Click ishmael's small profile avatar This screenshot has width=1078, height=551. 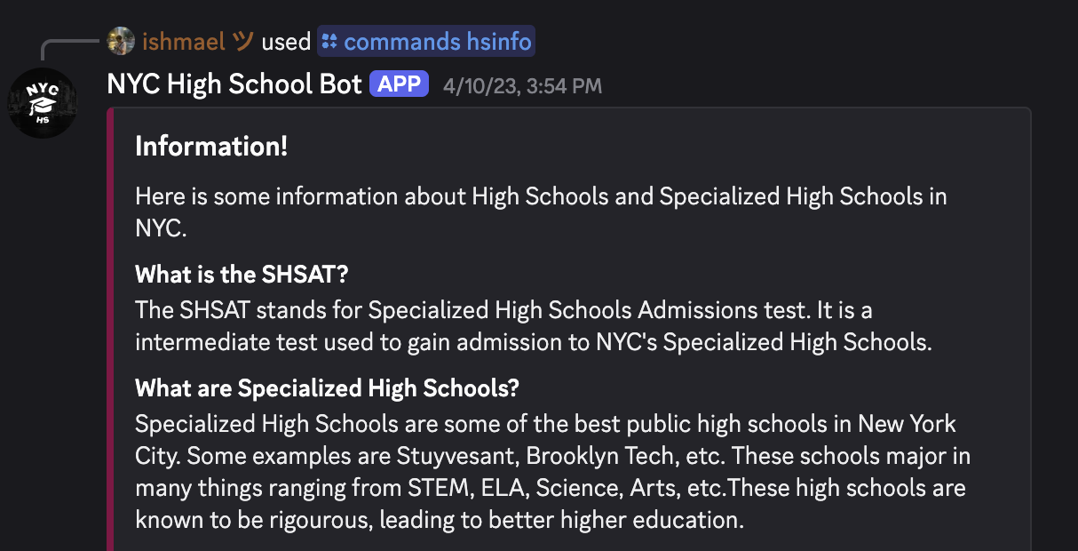[121, 41]
